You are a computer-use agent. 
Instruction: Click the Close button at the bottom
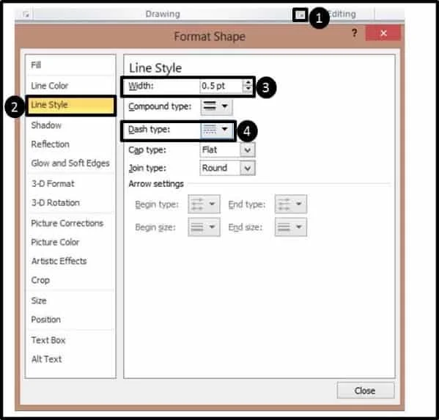366,391
